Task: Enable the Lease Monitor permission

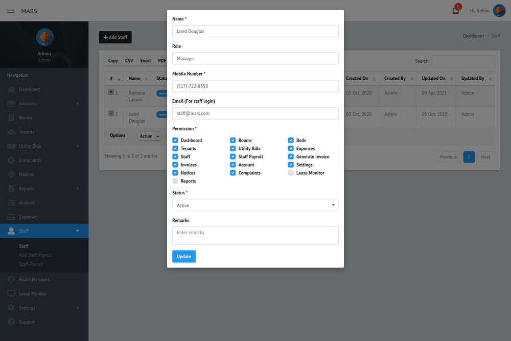Action: coord(290,173)
